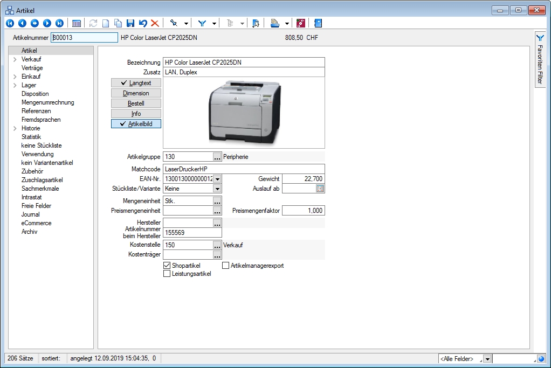The width and height of the screenshot is (551, 368).
Task: Open the Auslauf ab calendar picker
Action: click(x=320, y=189)
